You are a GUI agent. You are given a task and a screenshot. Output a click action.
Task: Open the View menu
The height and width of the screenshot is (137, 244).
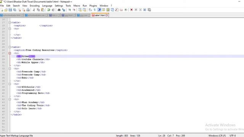[x=25, y=6]
